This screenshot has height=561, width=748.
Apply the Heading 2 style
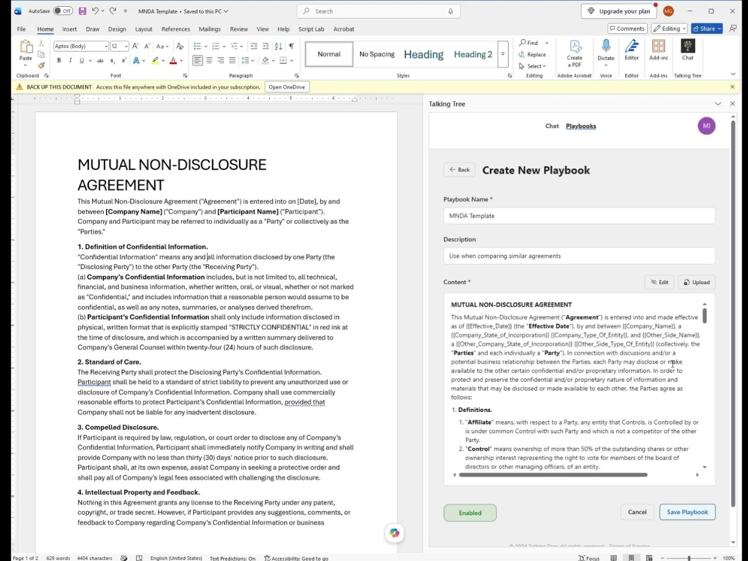(473, 54)
